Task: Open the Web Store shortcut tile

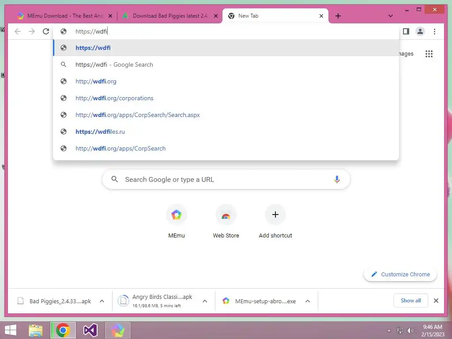Action: (226, 221)
